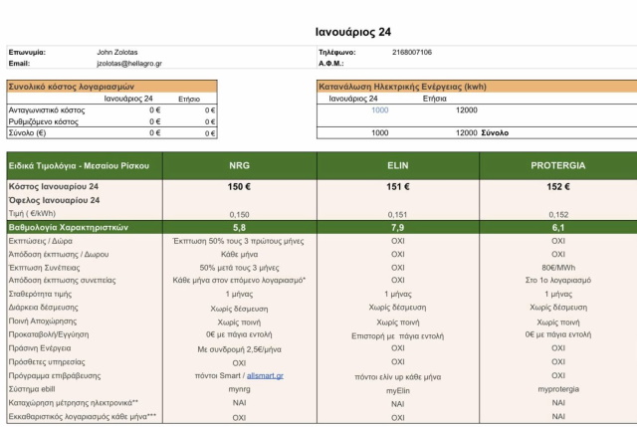
Task: Select Έκπτωση 50% τους 3 πρώτους μήνες cell
Action: tap(239, 241)
